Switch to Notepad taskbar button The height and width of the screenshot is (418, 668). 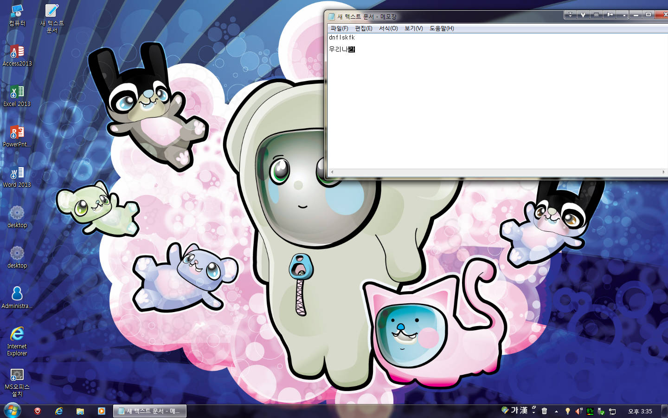pyautogui.click(x=150, y=411)
